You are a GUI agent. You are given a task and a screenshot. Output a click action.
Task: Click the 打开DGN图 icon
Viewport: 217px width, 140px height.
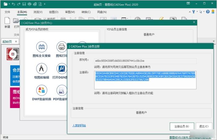pos(62,69)
